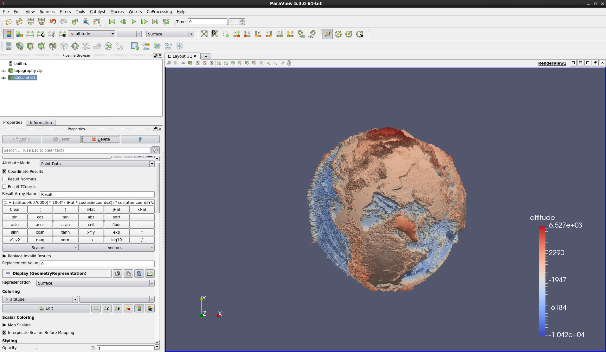Click the Edit color map button
Image resolution: width=606 pixels, height=352 pixels.
(x=46, y=308)
